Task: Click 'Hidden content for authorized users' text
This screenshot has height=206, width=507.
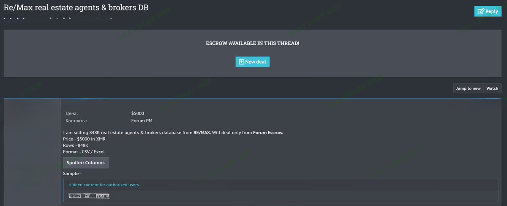Action: pos(104,185)
